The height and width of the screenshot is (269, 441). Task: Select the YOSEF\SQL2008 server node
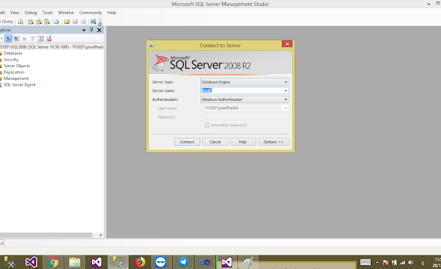52,46
